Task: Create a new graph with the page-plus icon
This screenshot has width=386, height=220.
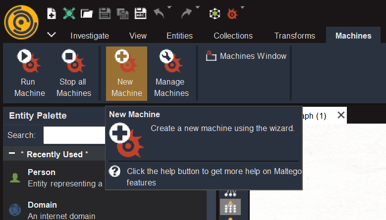Action: coord(52,13)
